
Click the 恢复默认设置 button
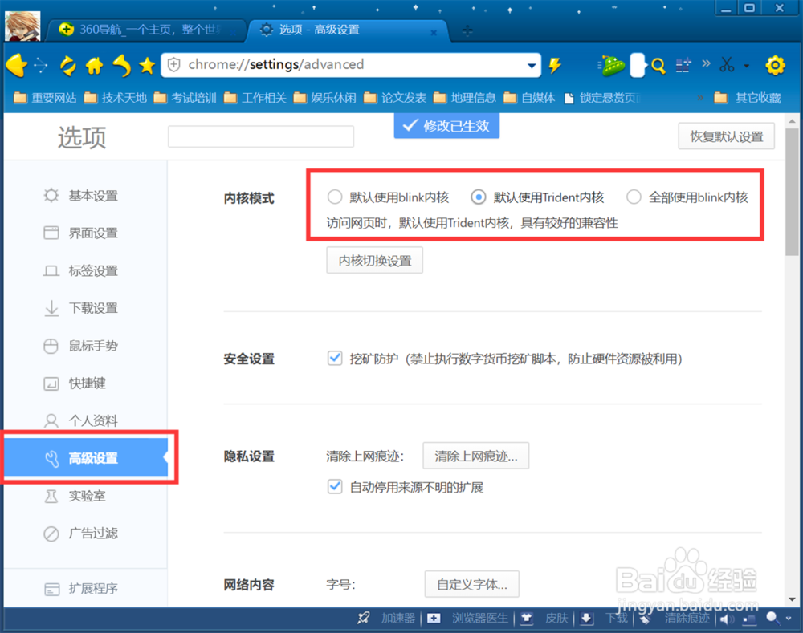[x=726, y=136]
